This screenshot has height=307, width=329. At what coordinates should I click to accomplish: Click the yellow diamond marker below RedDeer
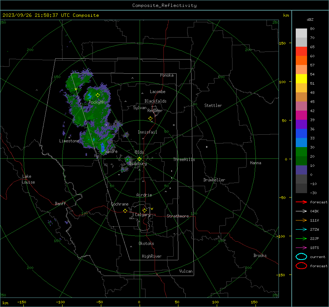(150, 119)
